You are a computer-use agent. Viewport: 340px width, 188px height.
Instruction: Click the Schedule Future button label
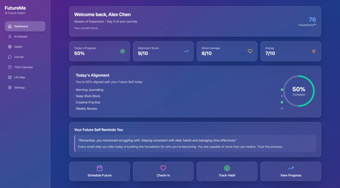[100, 175]
